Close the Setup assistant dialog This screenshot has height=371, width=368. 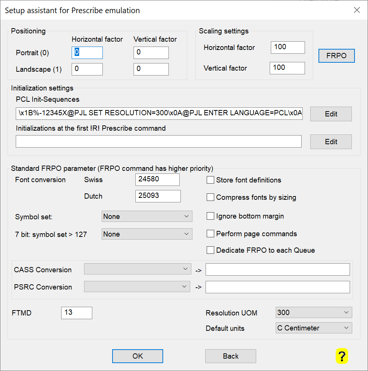click(357, 10)
